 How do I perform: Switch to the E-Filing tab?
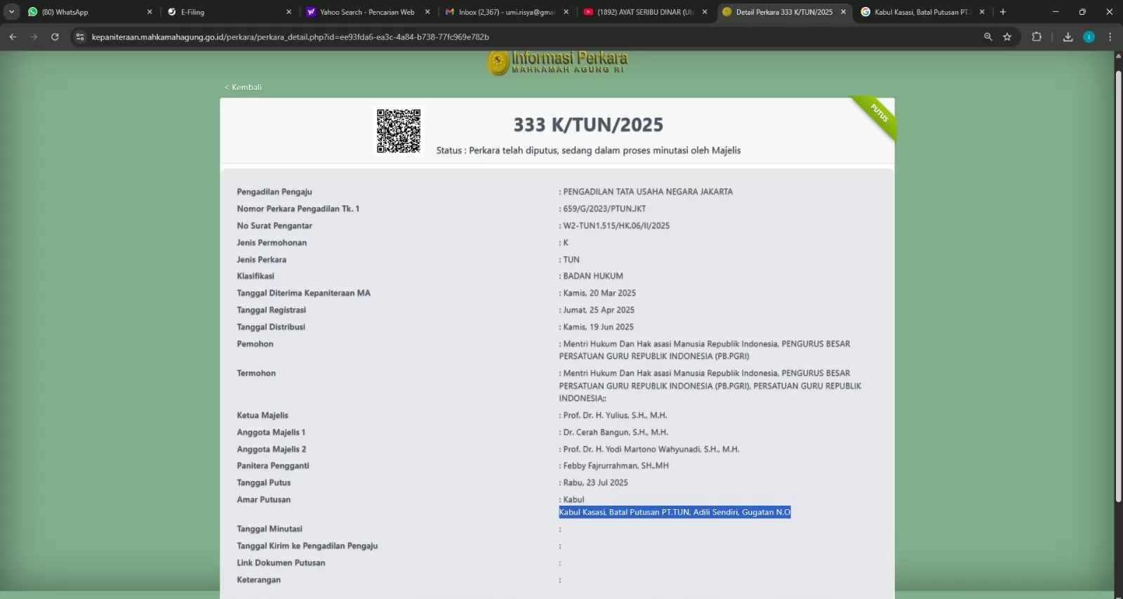225,12
